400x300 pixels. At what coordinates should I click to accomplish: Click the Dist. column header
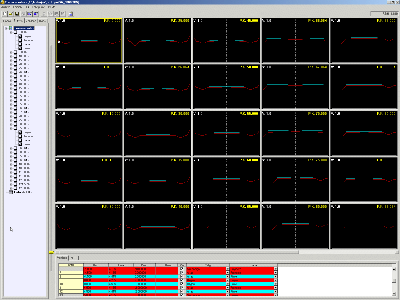(x=95, y=265)
